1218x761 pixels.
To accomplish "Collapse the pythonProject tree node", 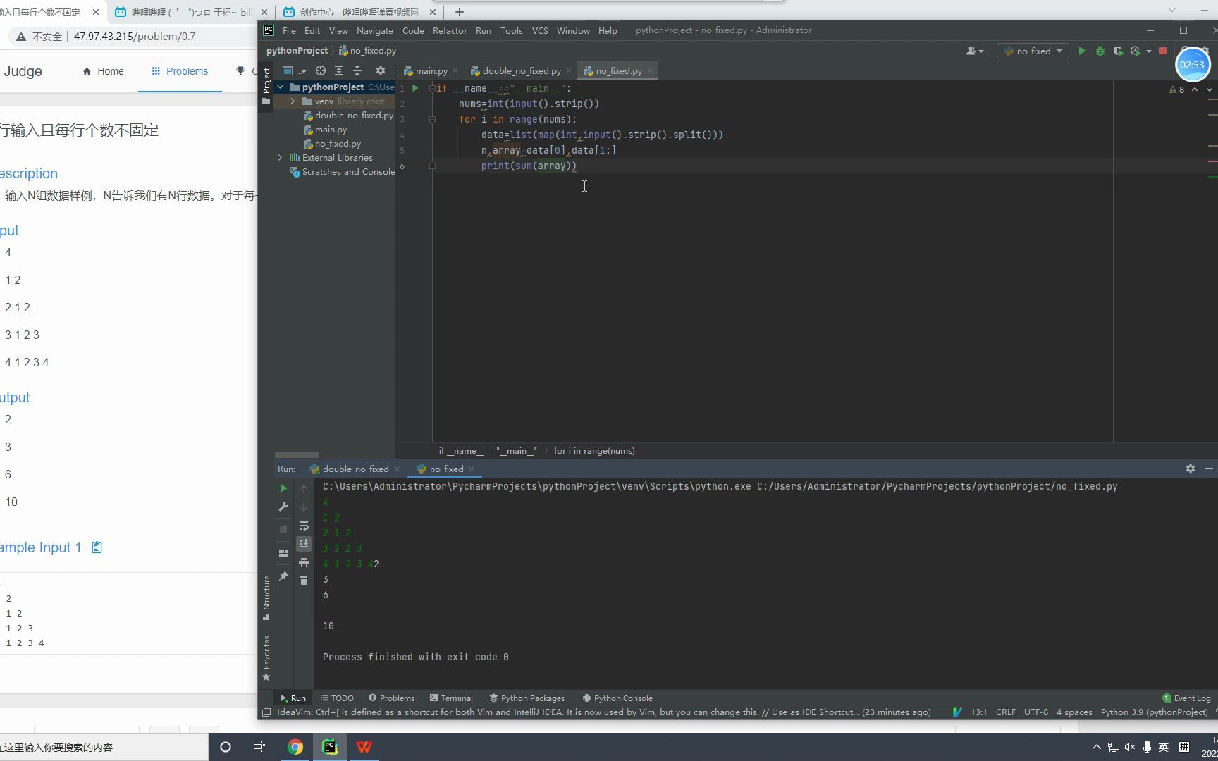I will (x=280, y=87).
